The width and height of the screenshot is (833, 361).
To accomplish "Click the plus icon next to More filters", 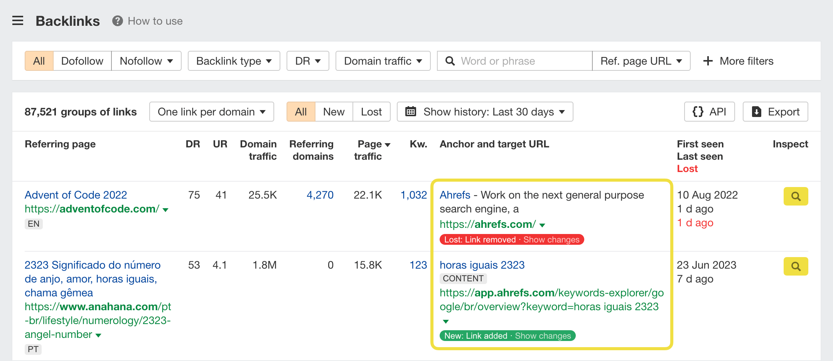I will click(708, 61).
